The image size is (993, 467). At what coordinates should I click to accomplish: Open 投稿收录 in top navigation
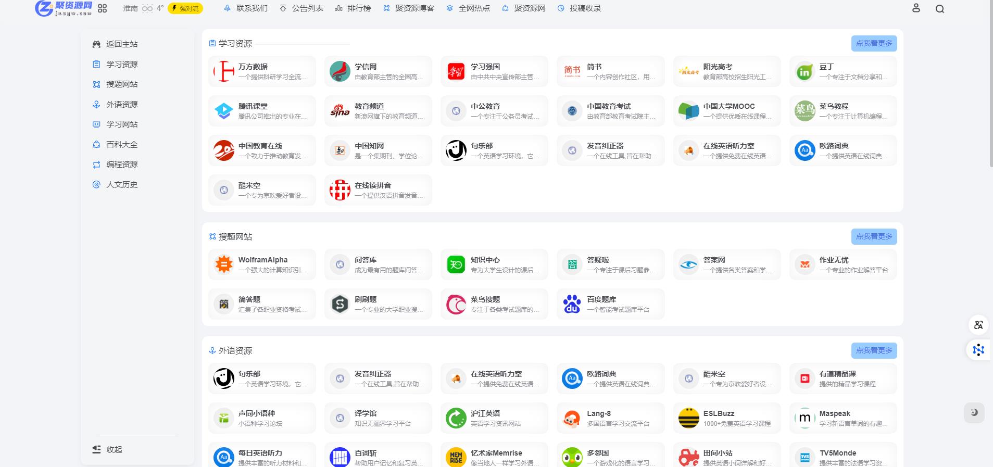point(579,8)
